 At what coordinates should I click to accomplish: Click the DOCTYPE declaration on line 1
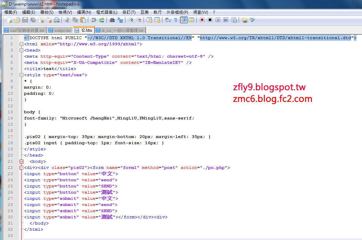click(190, 38)
